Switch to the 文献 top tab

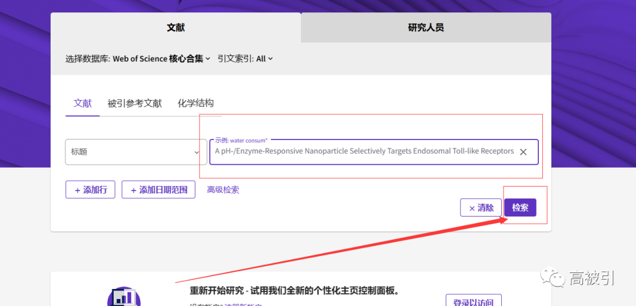point(175,28)
